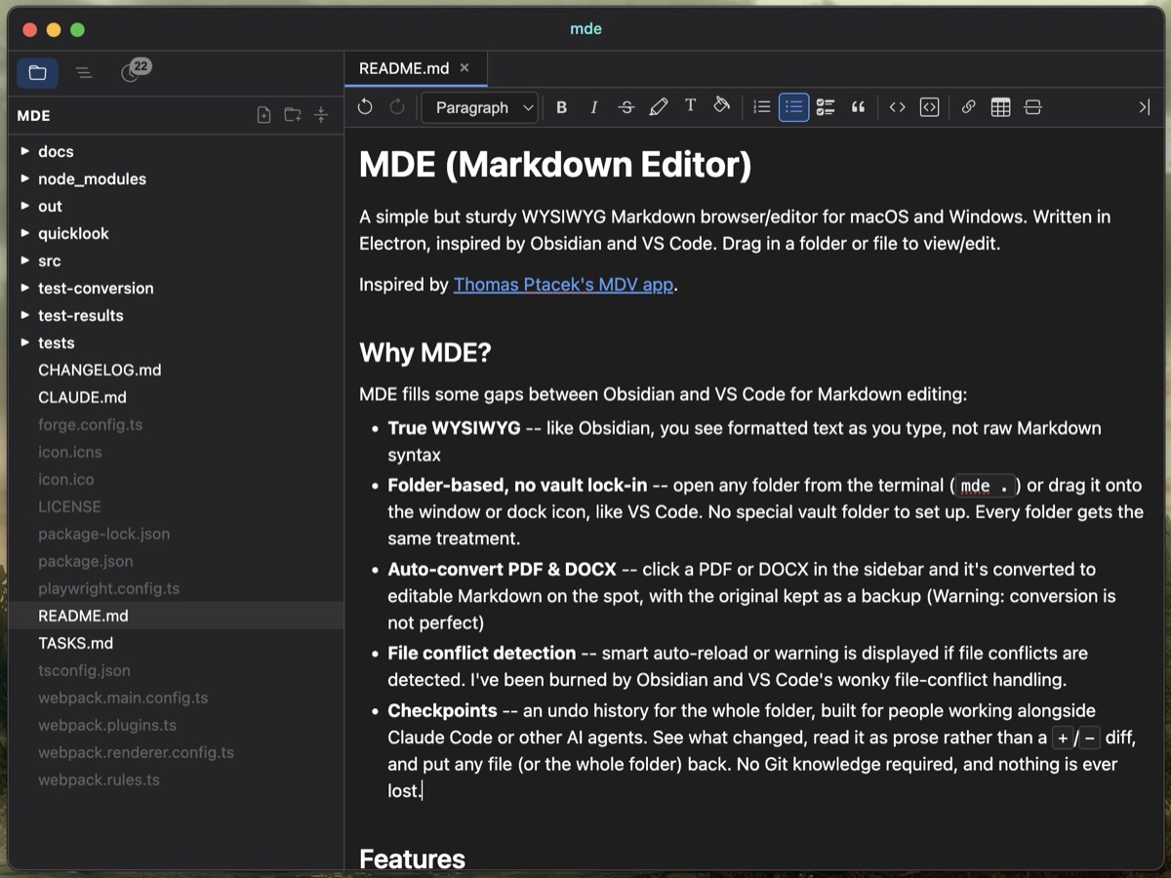1171x878 pixels.
Task: Show the document outline panel
Action: click(84, 73)
